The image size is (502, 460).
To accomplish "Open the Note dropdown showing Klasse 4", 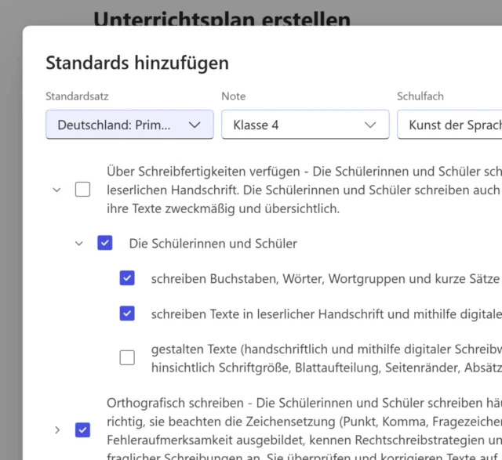I will pos(305,125).
